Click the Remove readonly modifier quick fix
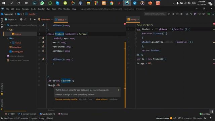Image resolution: width=215 pixels, height=121 pixels. click(x=67, y=99)
